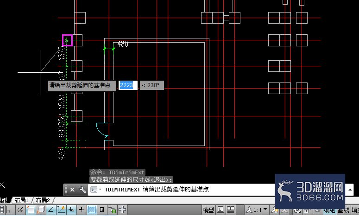Toggle selection cycling button
Viewport: 359px width, 216px height.
[112, 210]
